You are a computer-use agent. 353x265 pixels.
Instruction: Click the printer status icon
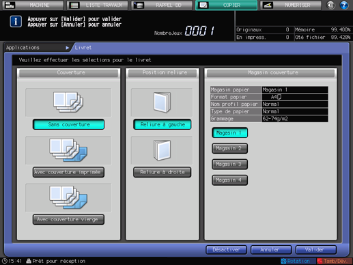[29, 261]
